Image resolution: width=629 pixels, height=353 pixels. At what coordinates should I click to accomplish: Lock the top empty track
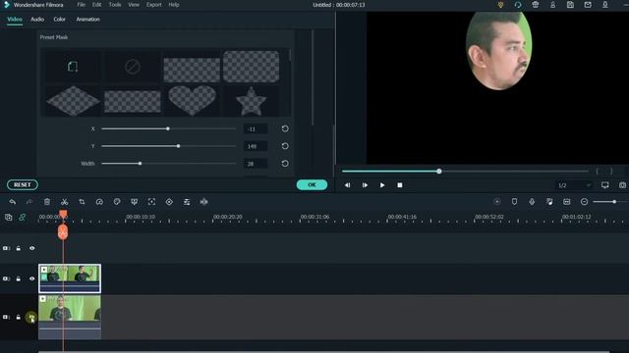(x=18, y=248)
